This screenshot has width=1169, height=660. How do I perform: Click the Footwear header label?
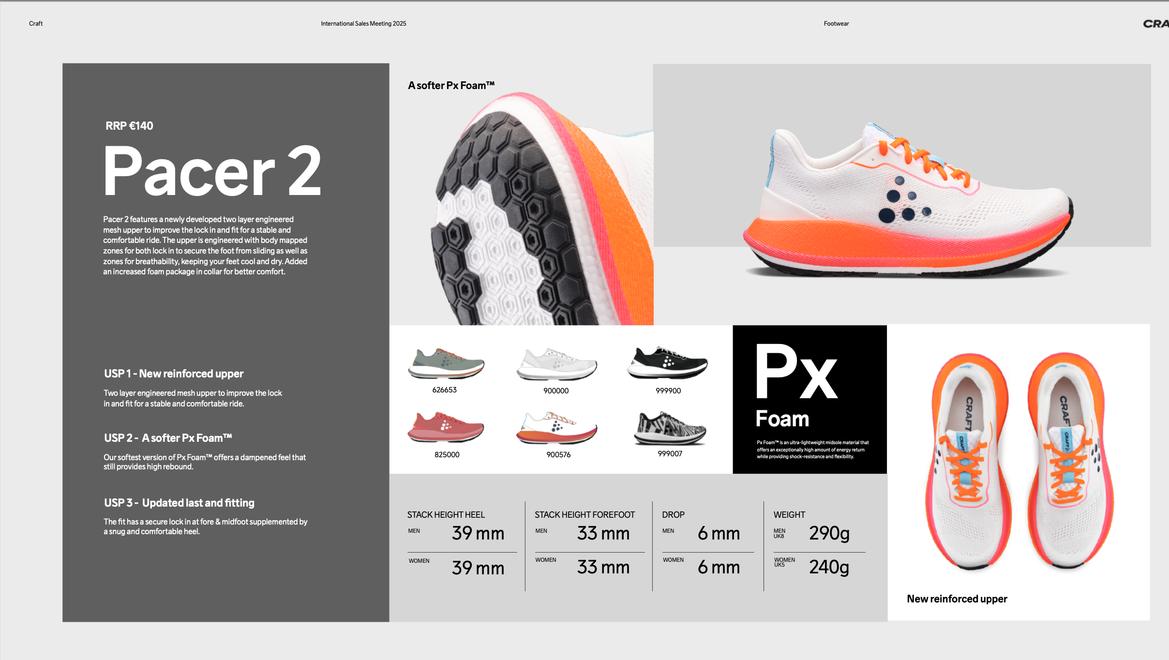pyautogui.click(x=836, y=24)
